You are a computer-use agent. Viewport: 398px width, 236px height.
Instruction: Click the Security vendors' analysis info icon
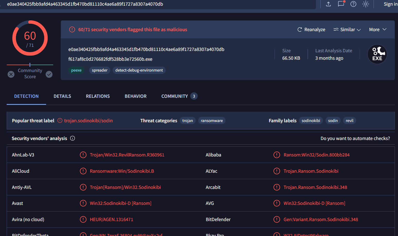click(73, 138)
